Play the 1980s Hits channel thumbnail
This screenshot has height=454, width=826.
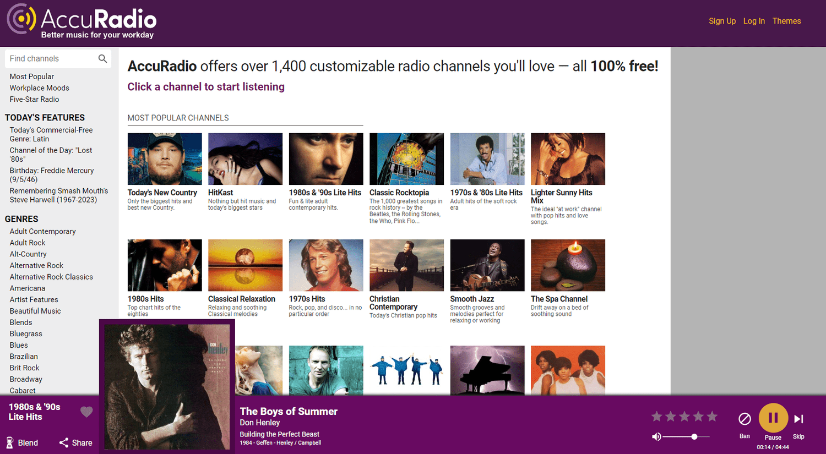(x=165, y=265)
